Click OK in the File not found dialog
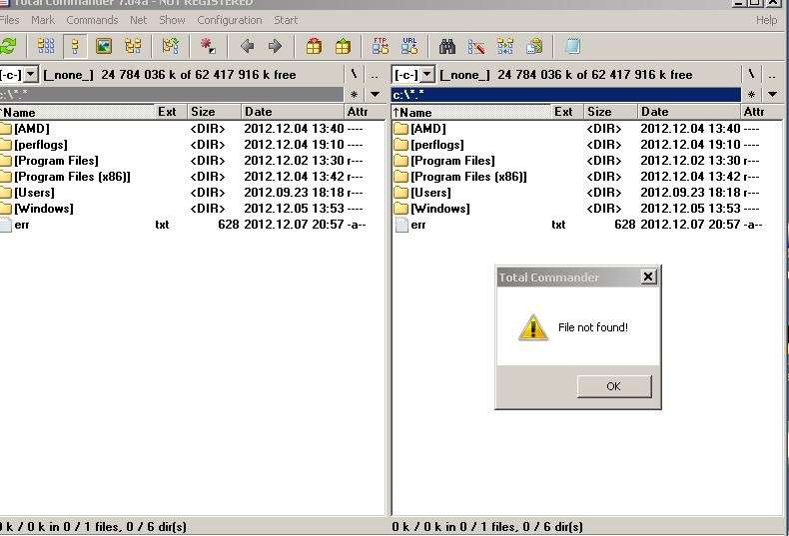The image size is (789, 536). point(614,386)
